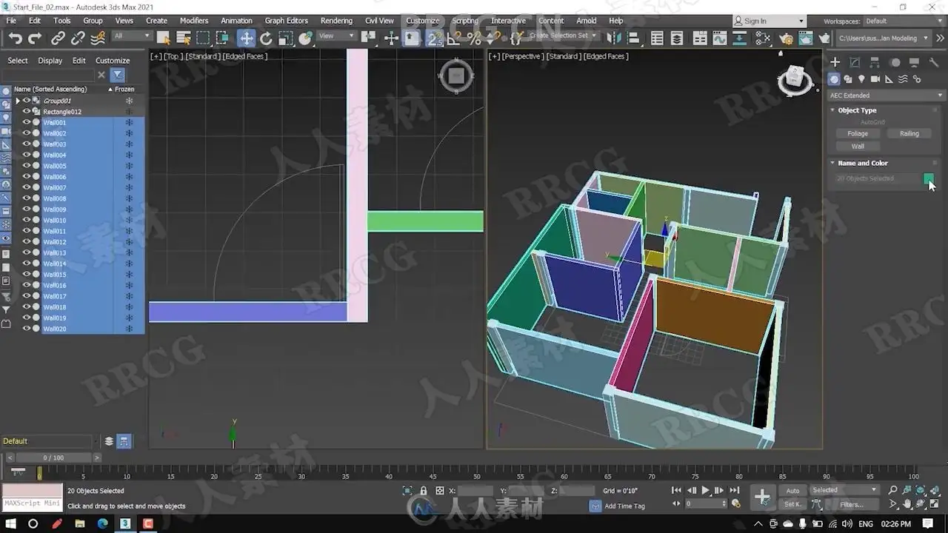Open the Align tool
This screenshot has height=533, width=948.
point(634,38)
